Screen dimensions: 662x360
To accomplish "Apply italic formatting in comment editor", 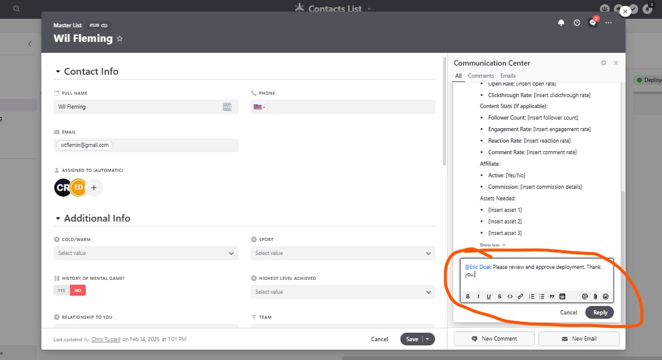I will [x=478, y=296].
